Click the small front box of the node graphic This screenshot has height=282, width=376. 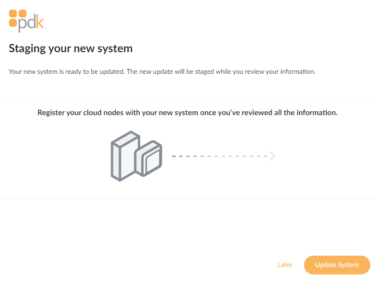[x=149, y=158]
